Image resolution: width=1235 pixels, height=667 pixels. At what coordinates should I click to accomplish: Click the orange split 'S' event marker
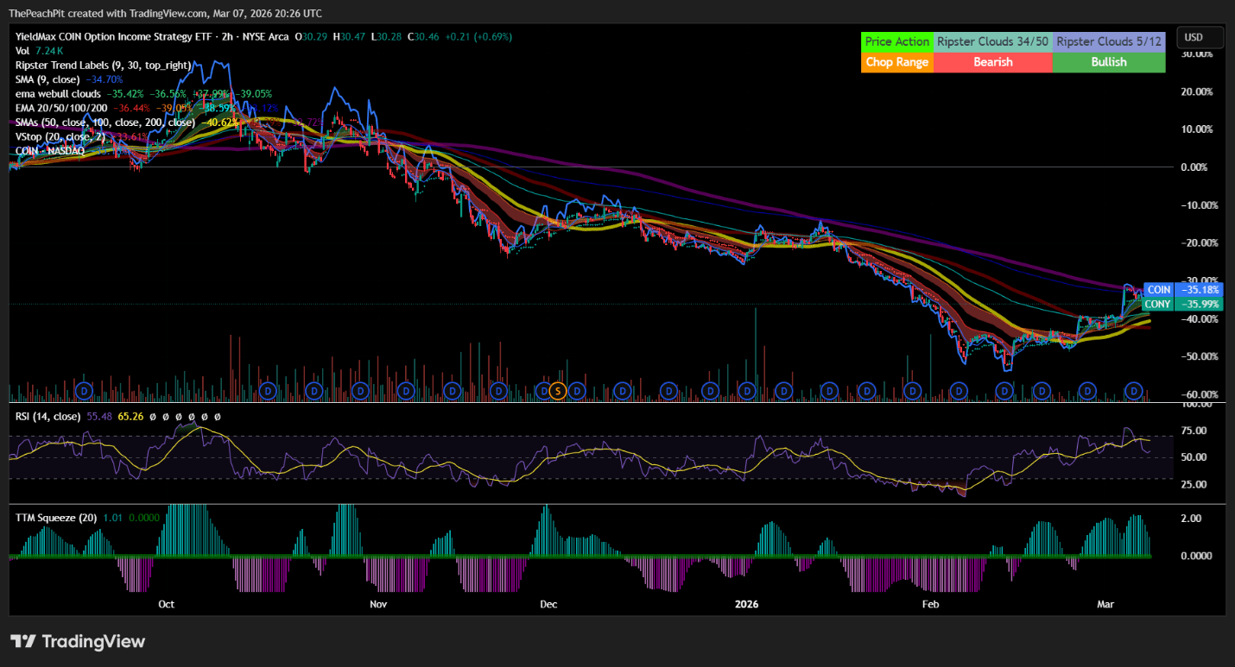pos(557,391)
